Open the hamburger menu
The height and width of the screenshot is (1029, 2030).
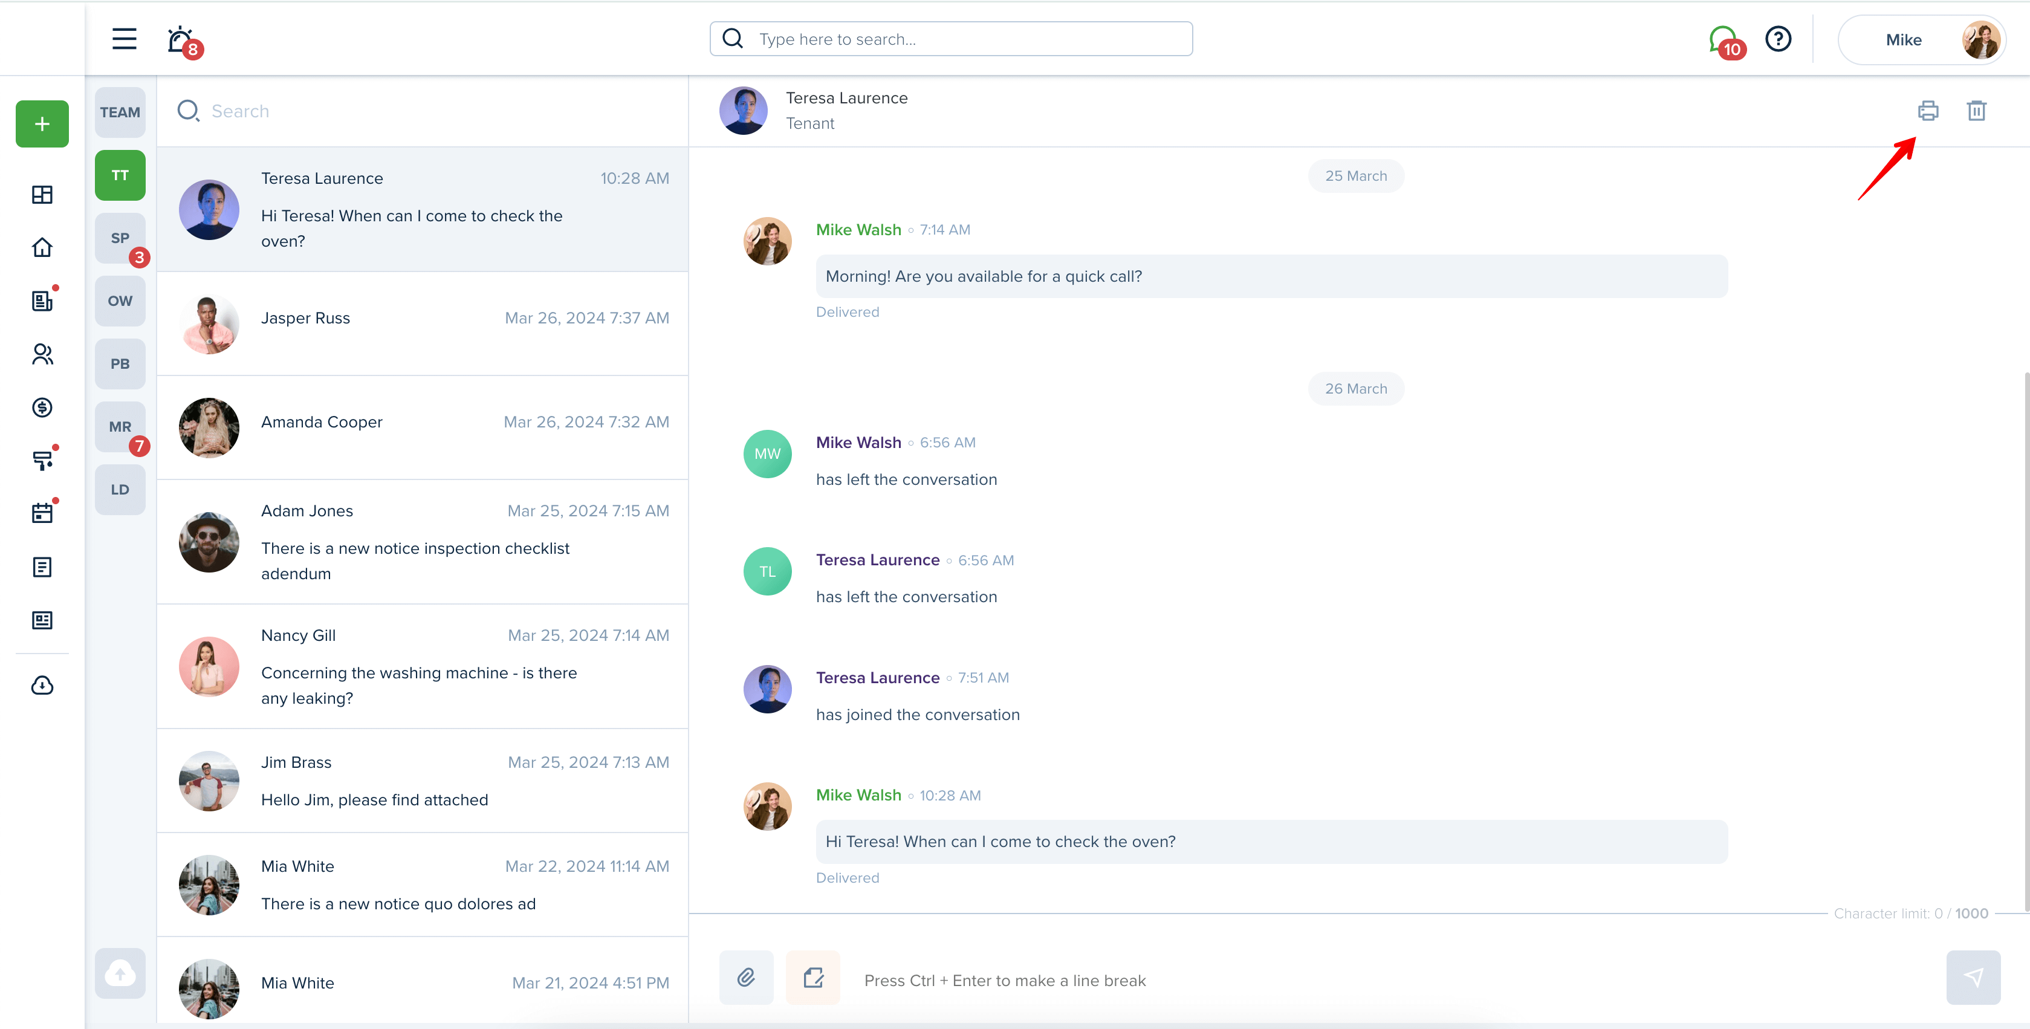tap(124, 39)
